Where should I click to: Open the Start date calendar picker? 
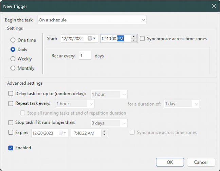(92, 38)
